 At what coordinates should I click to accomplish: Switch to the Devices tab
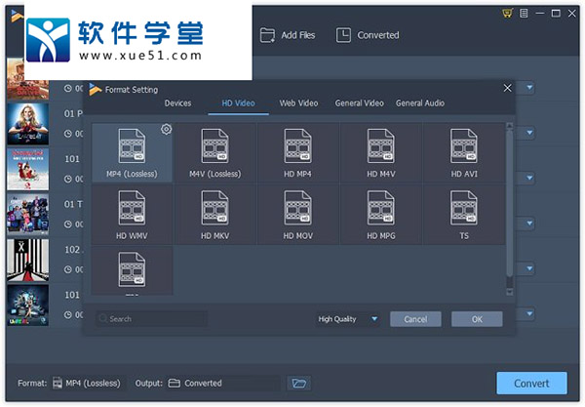pos(177,102)
